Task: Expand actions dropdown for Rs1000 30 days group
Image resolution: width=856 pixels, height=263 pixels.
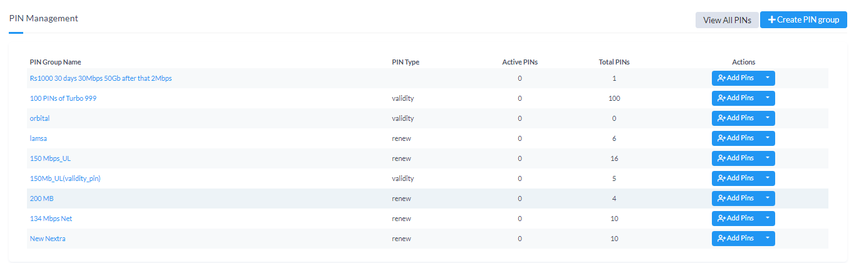Action: (x=768, y=78)
